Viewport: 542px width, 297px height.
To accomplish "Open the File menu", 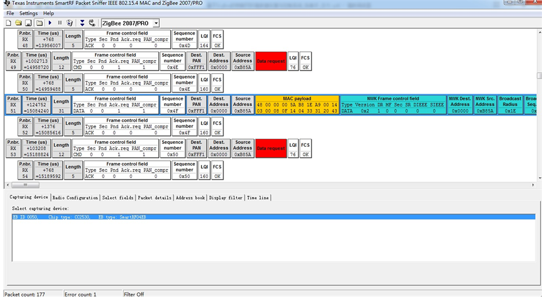I will tap(10, 13).
